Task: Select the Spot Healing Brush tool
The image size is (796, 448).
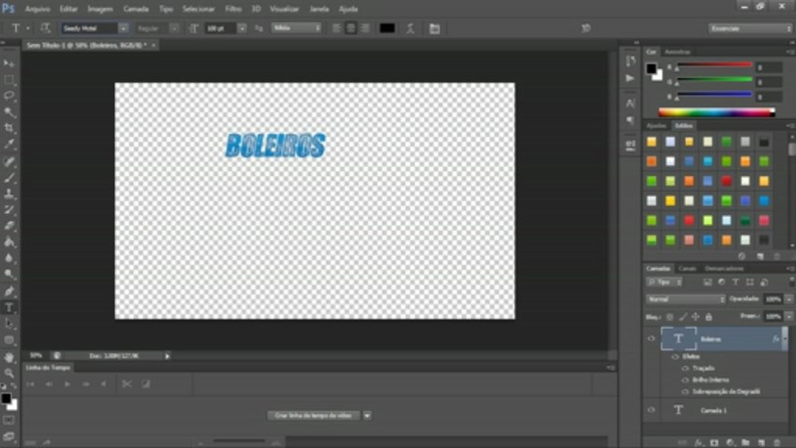Action: click(9, 161)
